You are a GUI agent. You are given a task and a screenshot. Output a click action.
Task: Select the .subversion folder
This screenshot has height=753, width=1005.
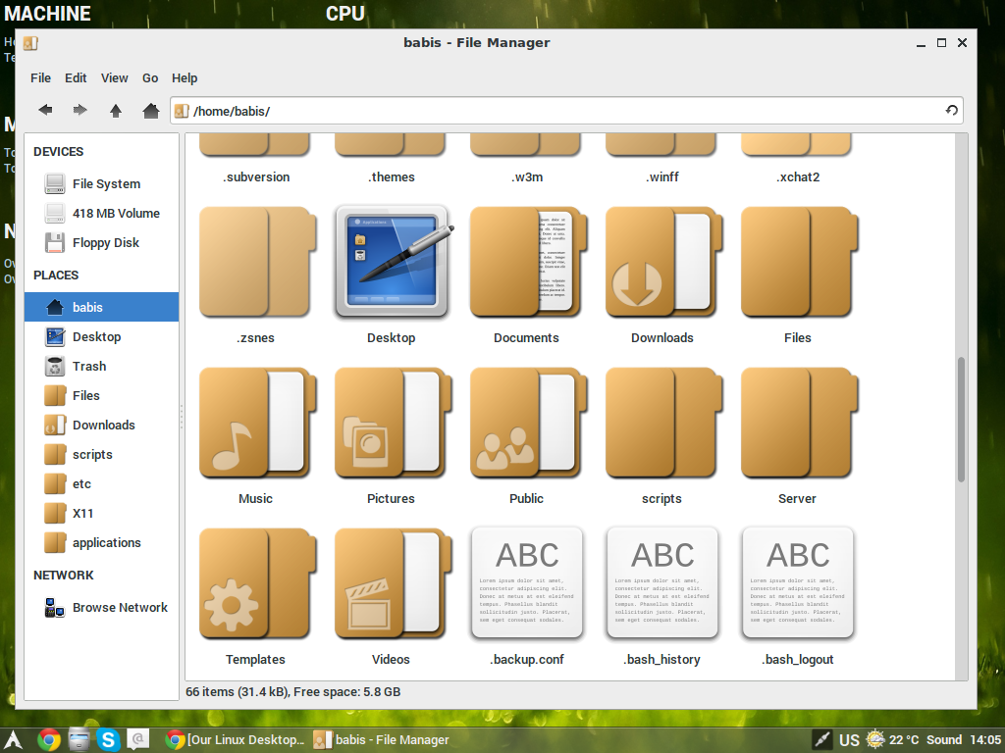coord(256,159)
